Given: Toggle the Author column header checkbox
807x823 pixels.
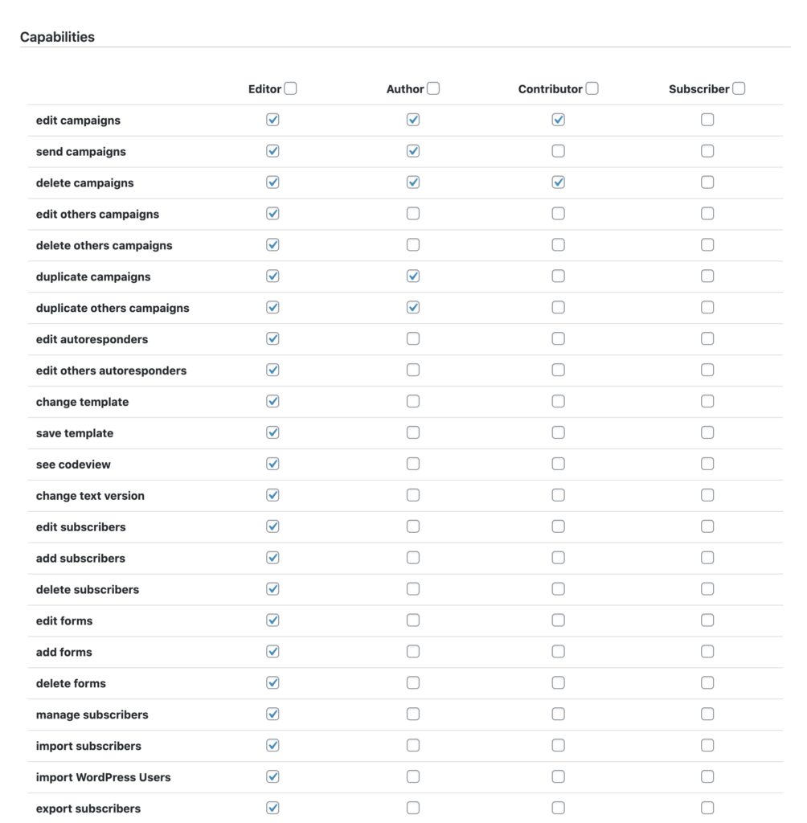Looking at the screenshot, I should pyautogui.click(x=433, y=88).
